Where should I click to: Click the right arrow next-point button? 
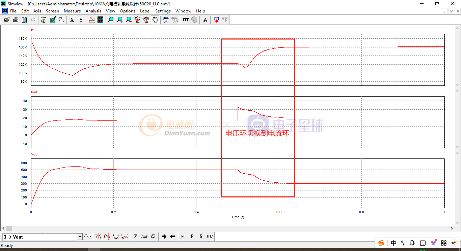point(164,237)
